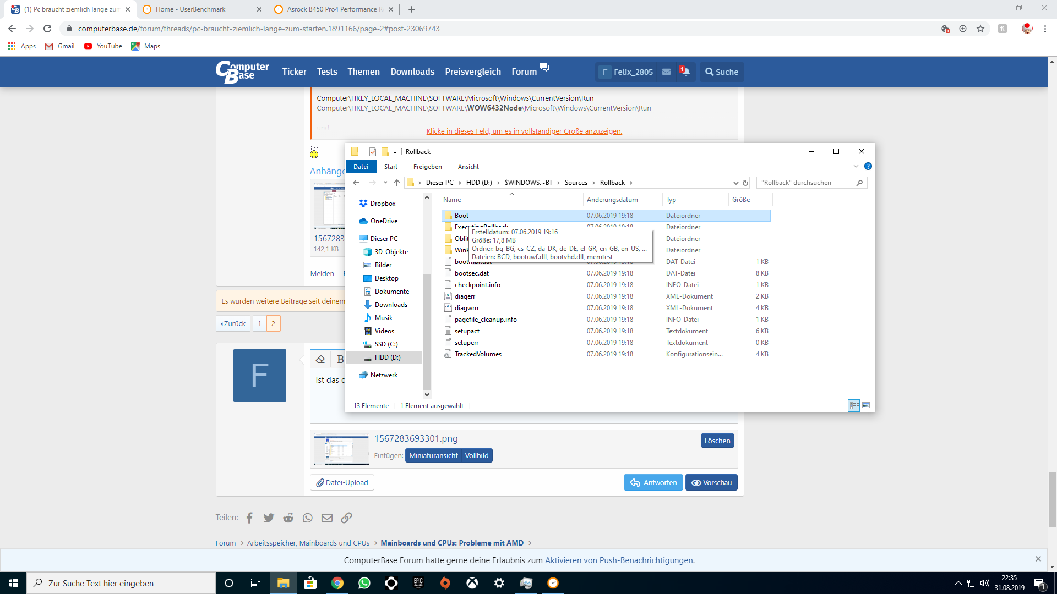Image resolution: width=1057 pixels, height=594 pixels.
Task: Click the WhatsApp share icon
Action: click(x=308, y=518)
